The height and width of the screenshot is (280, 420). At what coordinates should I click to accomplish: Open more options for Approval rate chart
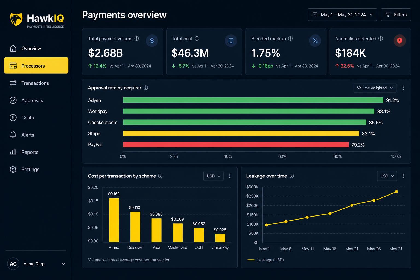(x=403, y=88)
